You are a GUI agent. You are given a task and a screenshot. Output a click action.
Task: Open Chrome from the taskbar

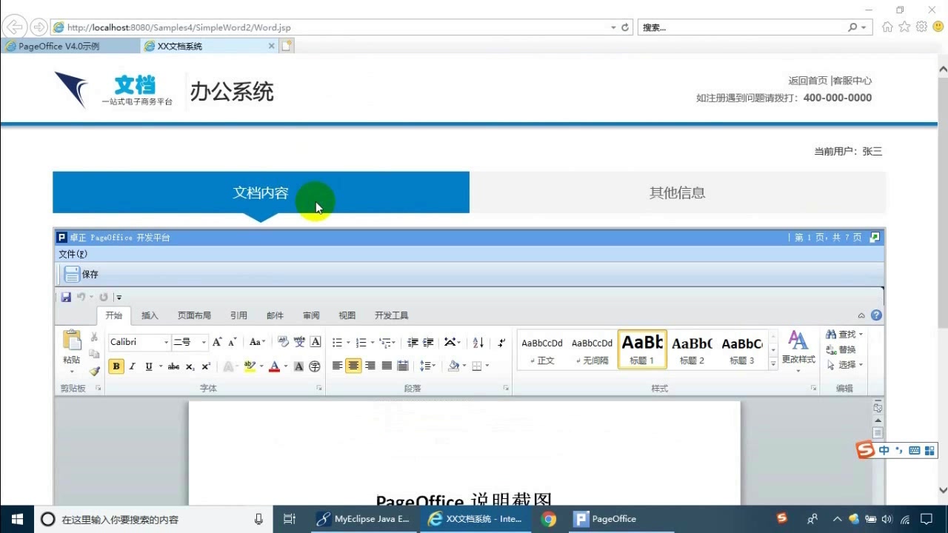coord(548,519)
